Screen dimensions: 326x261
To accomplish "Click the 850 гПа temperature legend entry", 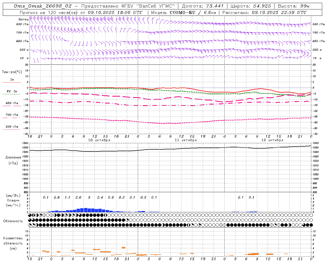I will [x=12, y=103].
